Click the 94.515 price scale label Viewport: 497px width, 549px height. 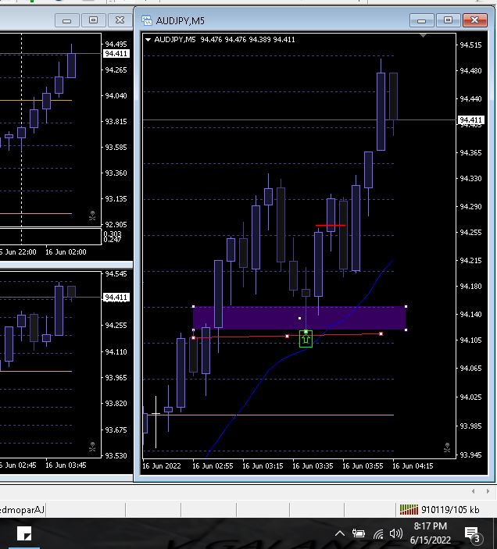coord(470,45)
